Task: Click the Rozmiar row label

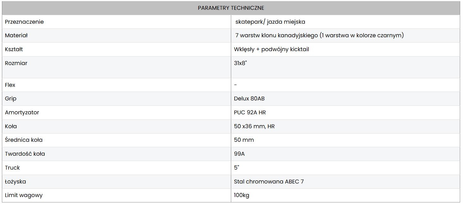Action: 16,63
